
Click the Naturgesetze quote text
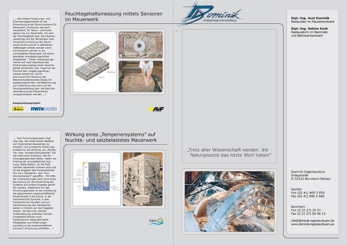[229, 152]
